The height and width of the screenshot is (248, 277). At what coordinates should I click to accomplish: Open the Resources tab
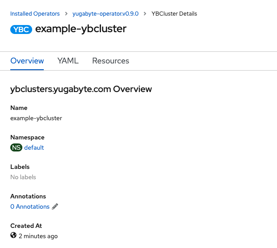(x=110, y=61)
